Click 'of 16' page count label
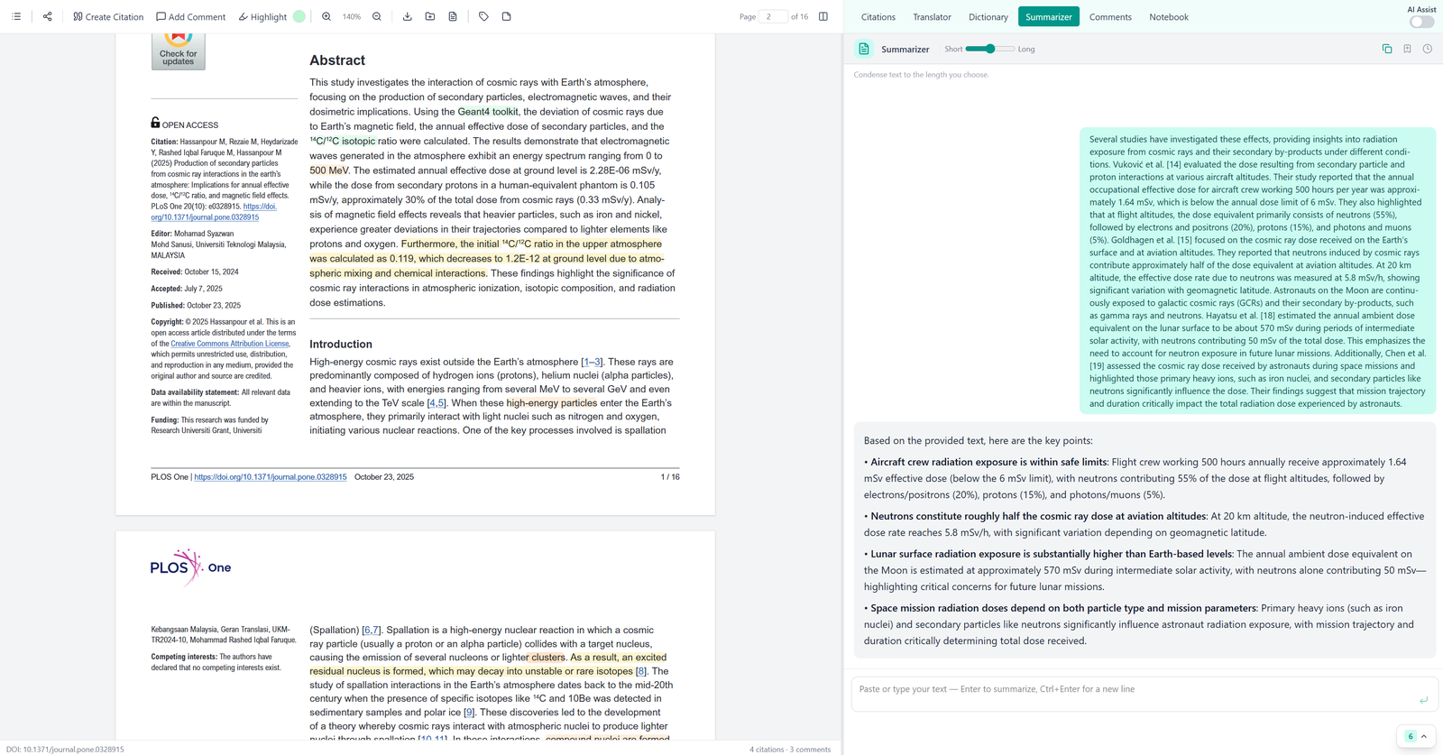1443x755 pixels. click(799, 16)
